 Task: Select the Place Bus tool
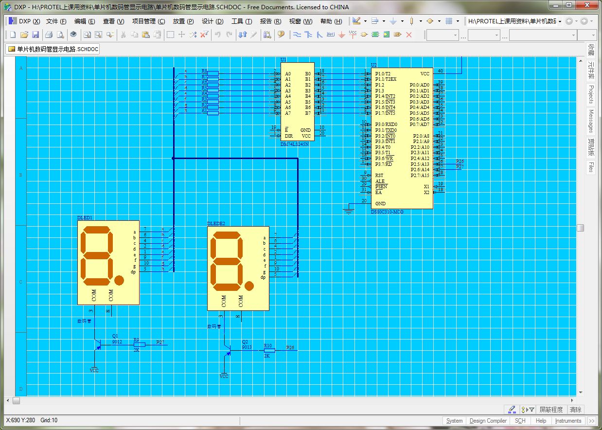point(308,35)
